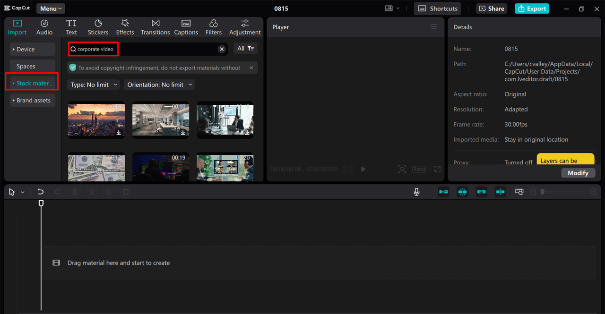Select the video conference 00:20 thumbnail

coord(225,167)
